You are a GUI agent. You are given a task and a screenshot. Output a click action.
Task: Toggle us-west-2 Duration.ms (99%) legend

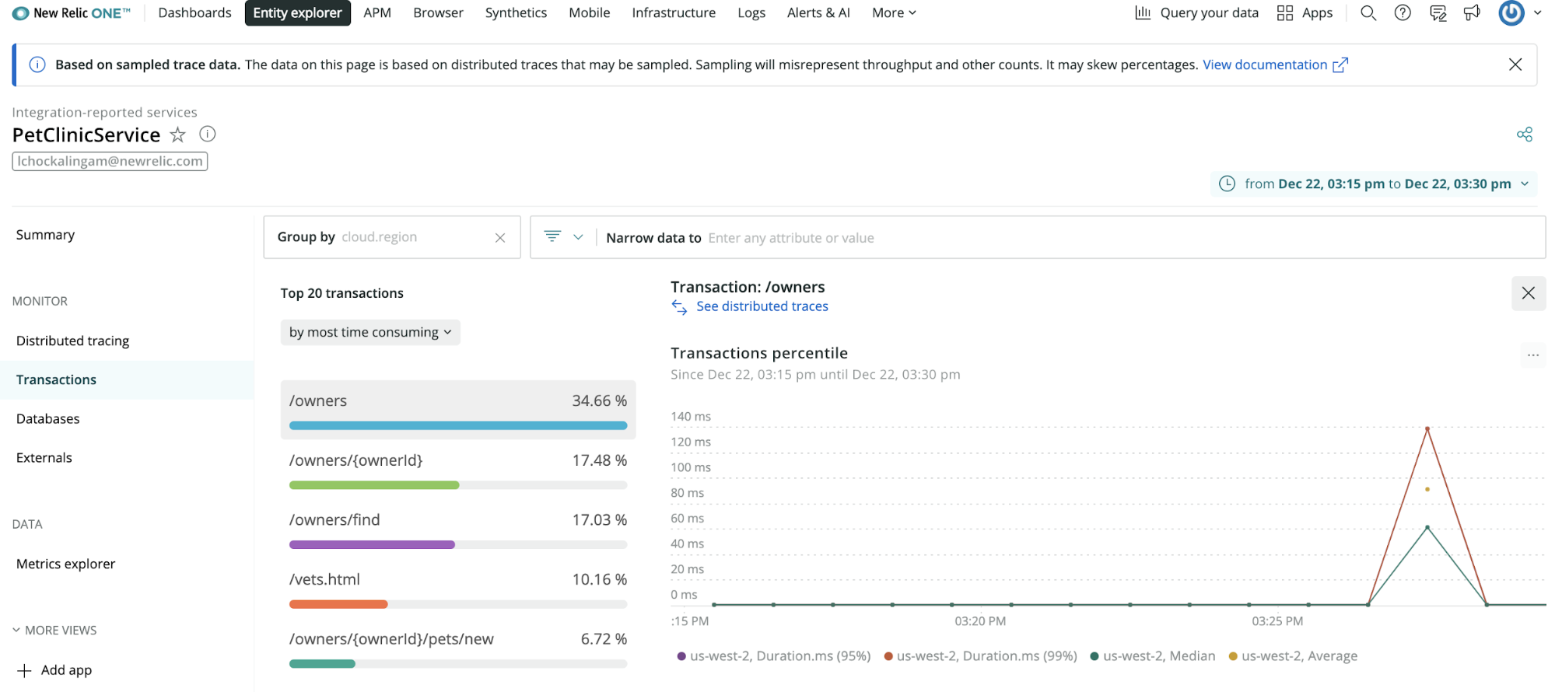point(981,656)
